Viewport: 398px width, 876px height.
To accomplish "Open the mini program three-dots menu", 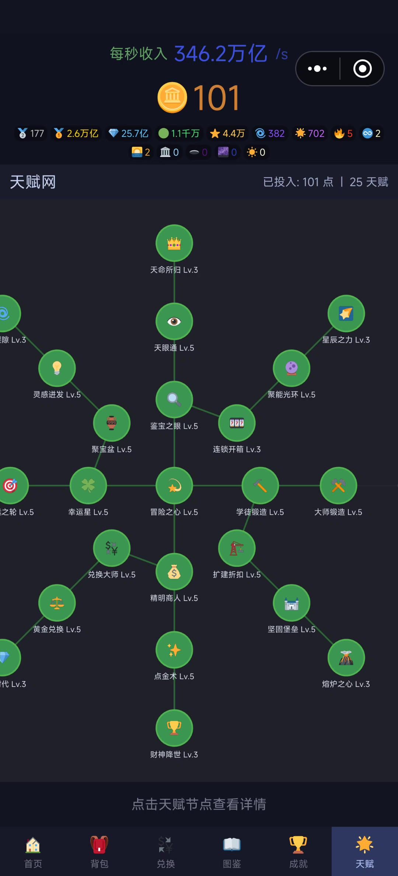I will (317, 69).
